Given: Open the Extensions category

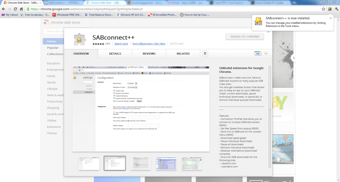Looking at the screenshot, I should tap(54, 127).
